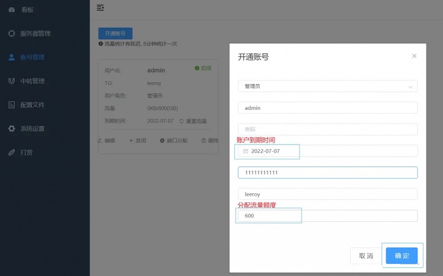Click the link icon beside 打赏
The width and height of the screenshot is (443, 276).
click(x=12, y=152)
